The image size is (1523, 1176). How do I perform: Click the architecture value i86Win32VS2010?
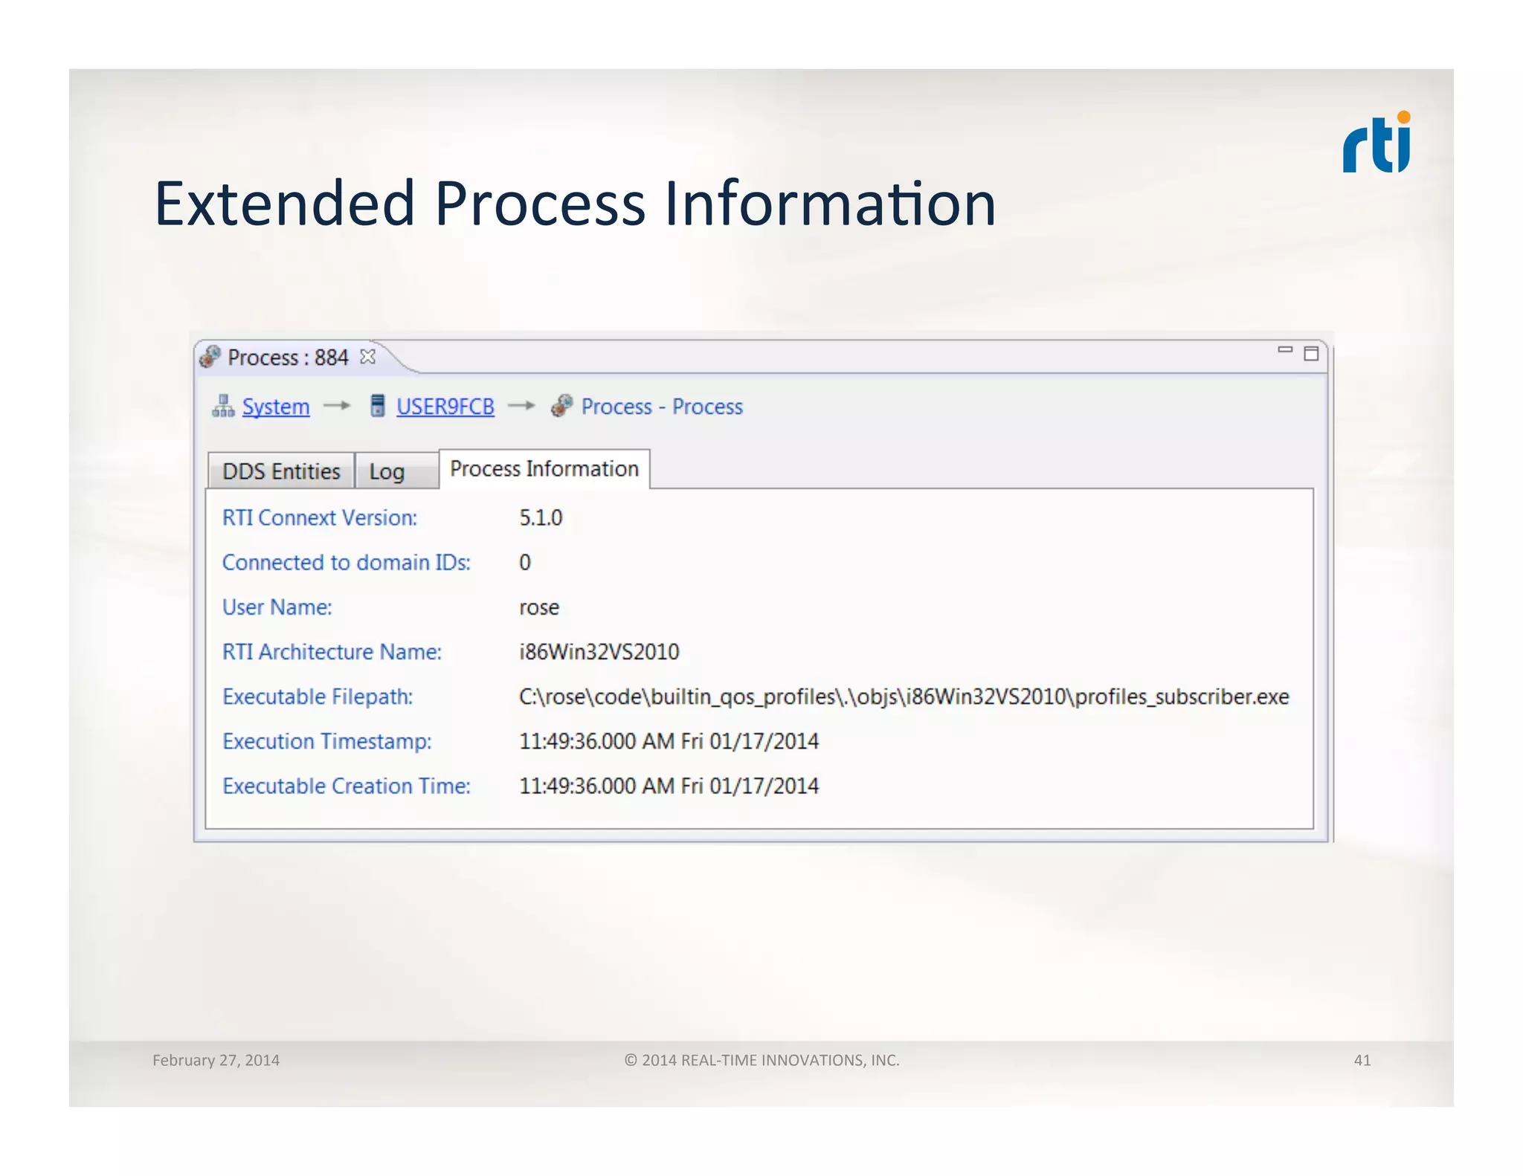(x=599, y=652)
